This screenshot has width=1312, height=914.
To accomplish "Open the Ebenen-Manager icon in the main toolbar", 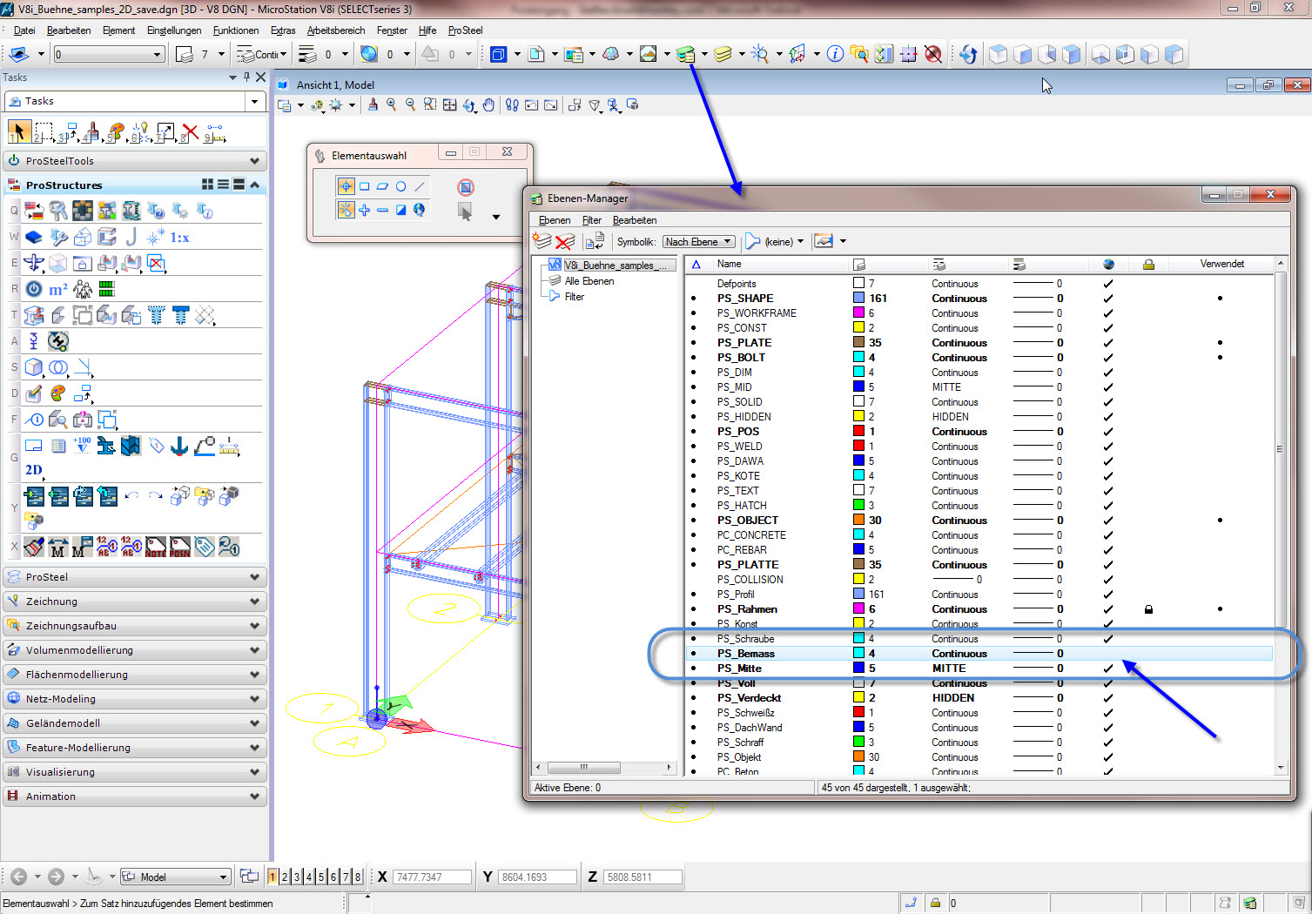I will click(686, 54).
